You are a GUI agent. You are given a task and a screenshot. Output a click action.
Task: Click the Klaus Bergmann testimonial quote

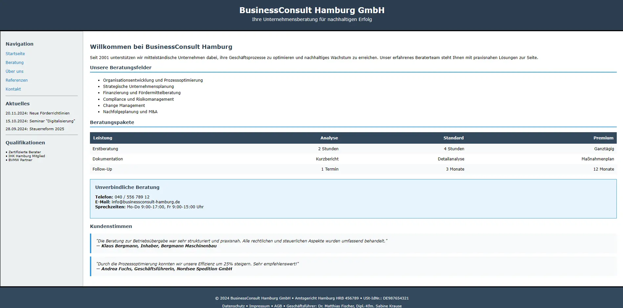[242, 241]
